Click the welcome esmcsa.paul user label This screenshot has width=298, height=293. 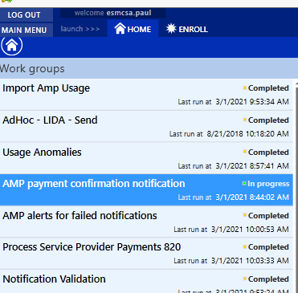click(112, 13)
